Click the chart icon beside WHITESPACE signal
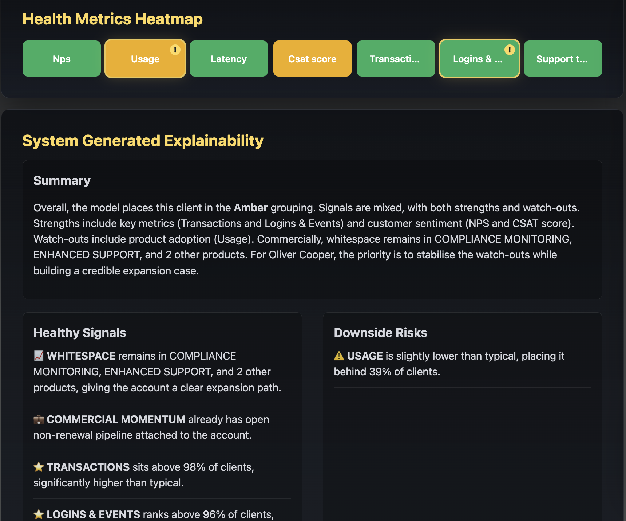The image size is (626, 521). coord(39,356)
